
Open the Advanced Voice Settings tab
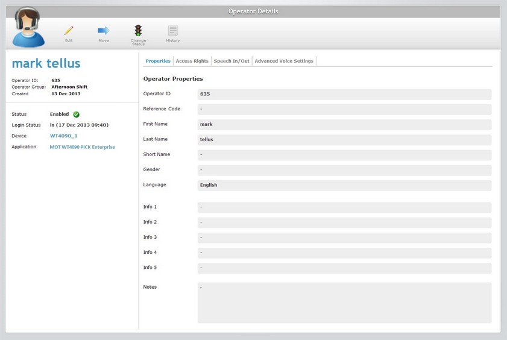coord(284,61)
